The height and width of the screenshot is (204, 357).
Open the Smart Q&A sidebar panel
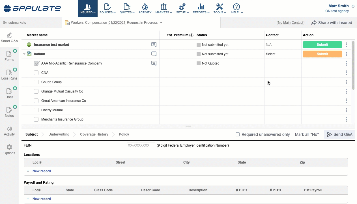(x=9, y=38)
